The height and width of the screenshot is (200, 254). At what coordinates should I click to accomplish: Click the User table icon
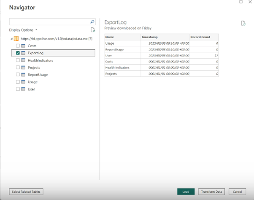pyautogui.click(x=23, y=89)
